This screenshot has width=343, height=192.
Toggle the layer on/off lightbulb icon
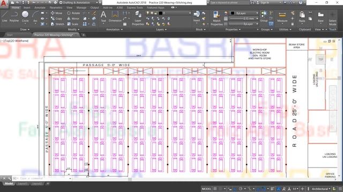click(148, 13)
